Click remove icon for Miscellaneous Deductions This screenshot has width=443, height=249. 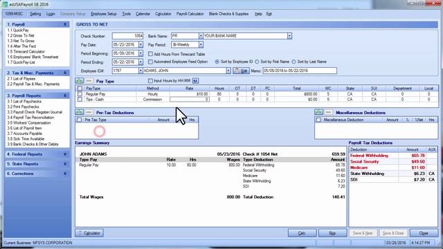coord(328,112)
